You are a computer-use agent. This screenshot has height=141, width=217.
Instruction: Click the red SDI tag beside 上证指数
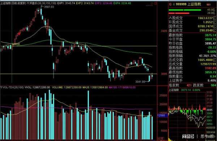pos(208,5)
